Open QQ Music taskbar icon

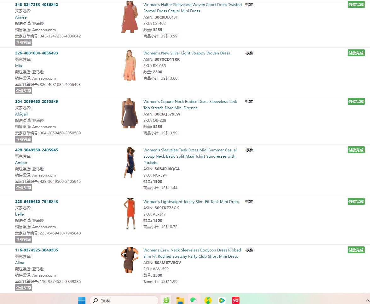pyautogui.click(x=208, y=300)
